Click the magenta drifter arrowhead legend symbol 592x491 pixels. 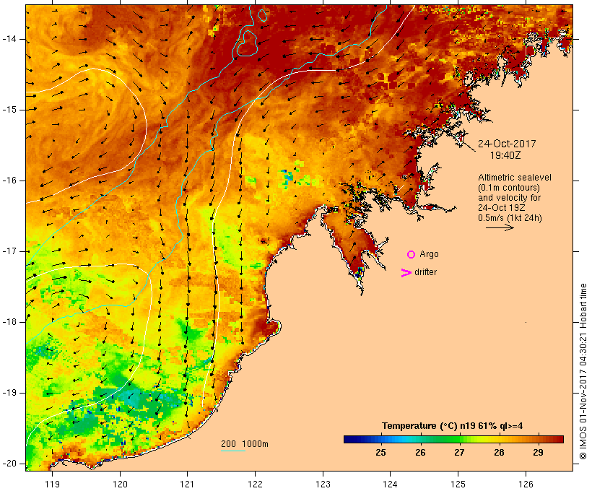tap(406, 273)
